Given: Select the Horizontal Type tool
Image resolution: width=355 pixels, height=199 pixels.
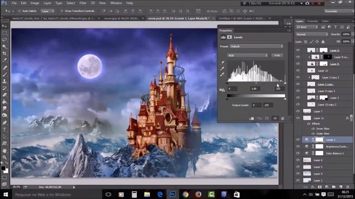Looking at the screenshot, I should coord(4,129).
